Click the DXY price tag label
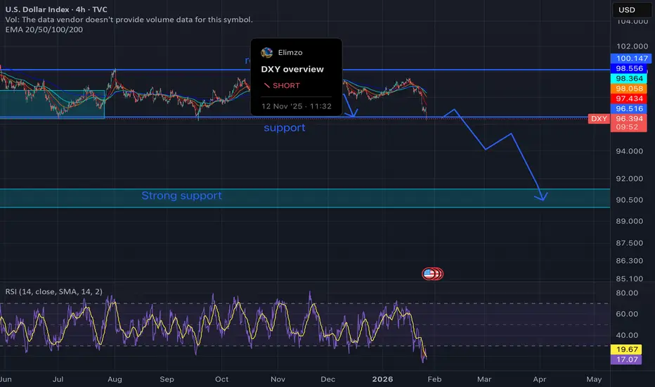Image resolution: width=655 pixels, height=387 pixels. click(x=599, y=118)
